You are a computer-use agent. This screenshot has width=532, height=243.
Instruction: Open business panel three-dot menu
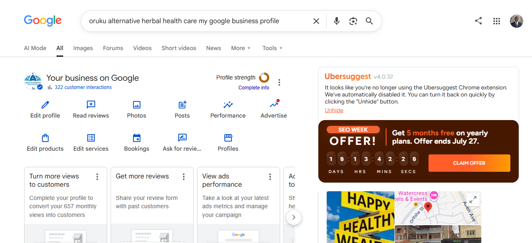[279, 82]
